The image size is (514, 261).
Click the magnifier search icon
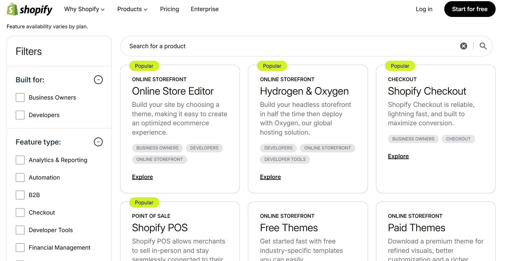pyautogui.click(x=483, y=46)
